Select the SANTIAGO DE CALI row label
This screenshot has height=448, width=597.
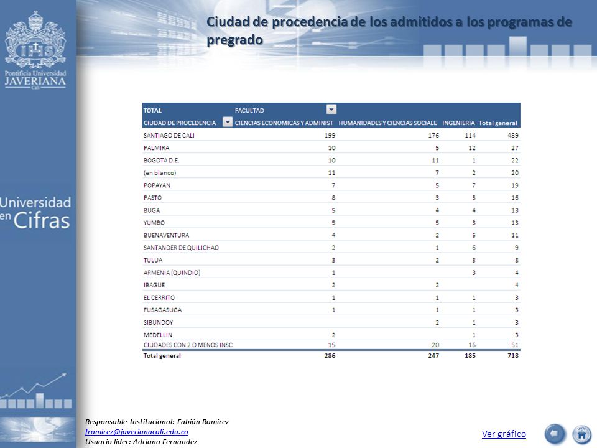(x=169, y=135)
